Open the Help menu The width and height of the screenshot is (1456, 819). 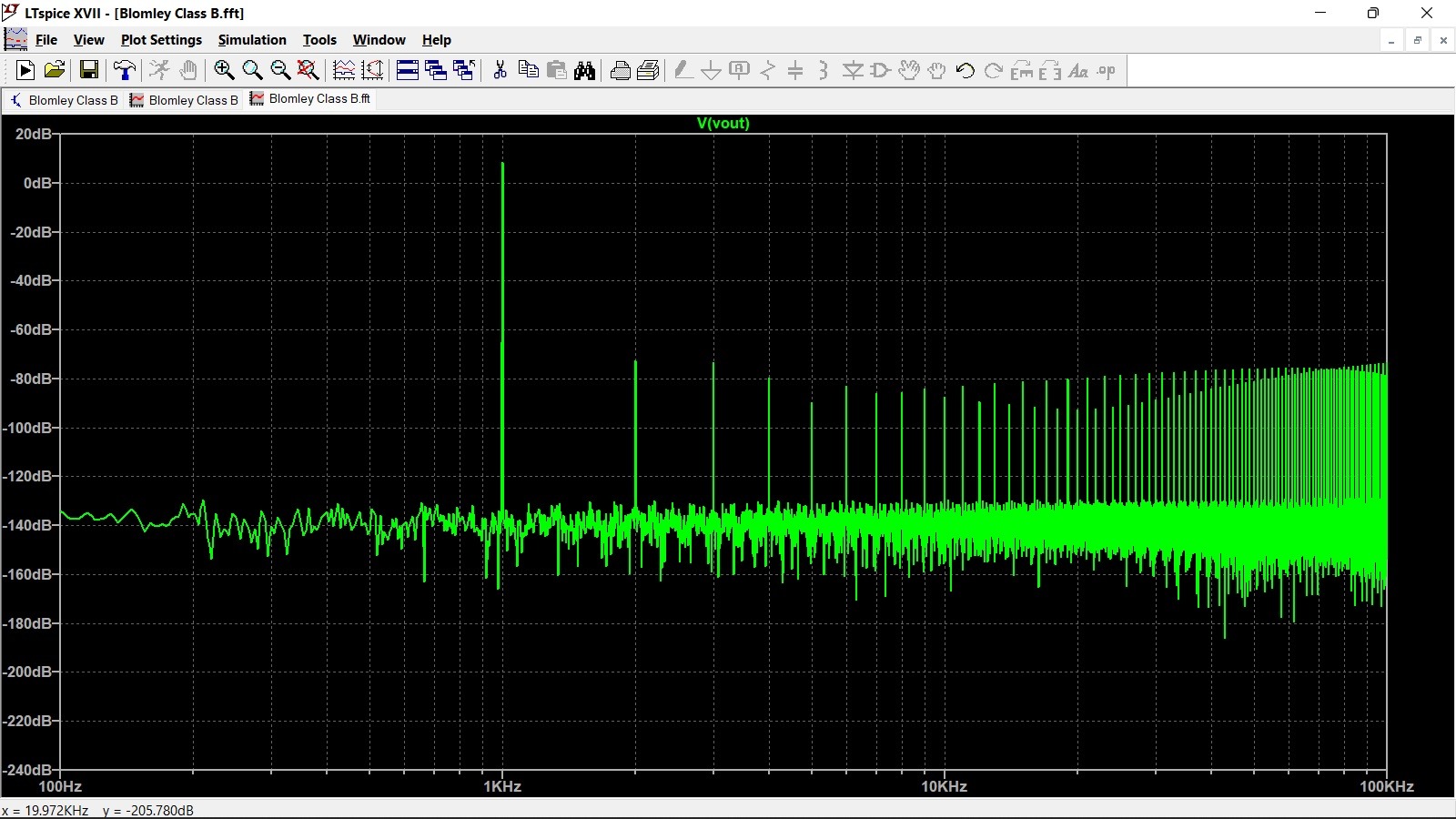pyautogui.click(x=437, y=40)
